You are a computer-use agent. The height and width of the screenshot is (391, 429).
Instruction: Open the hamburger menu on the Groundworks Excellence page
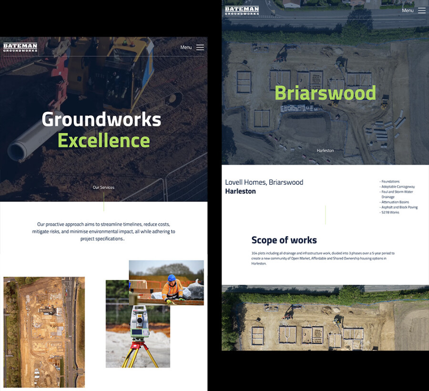pyautogui.click(x=200, y=47)
